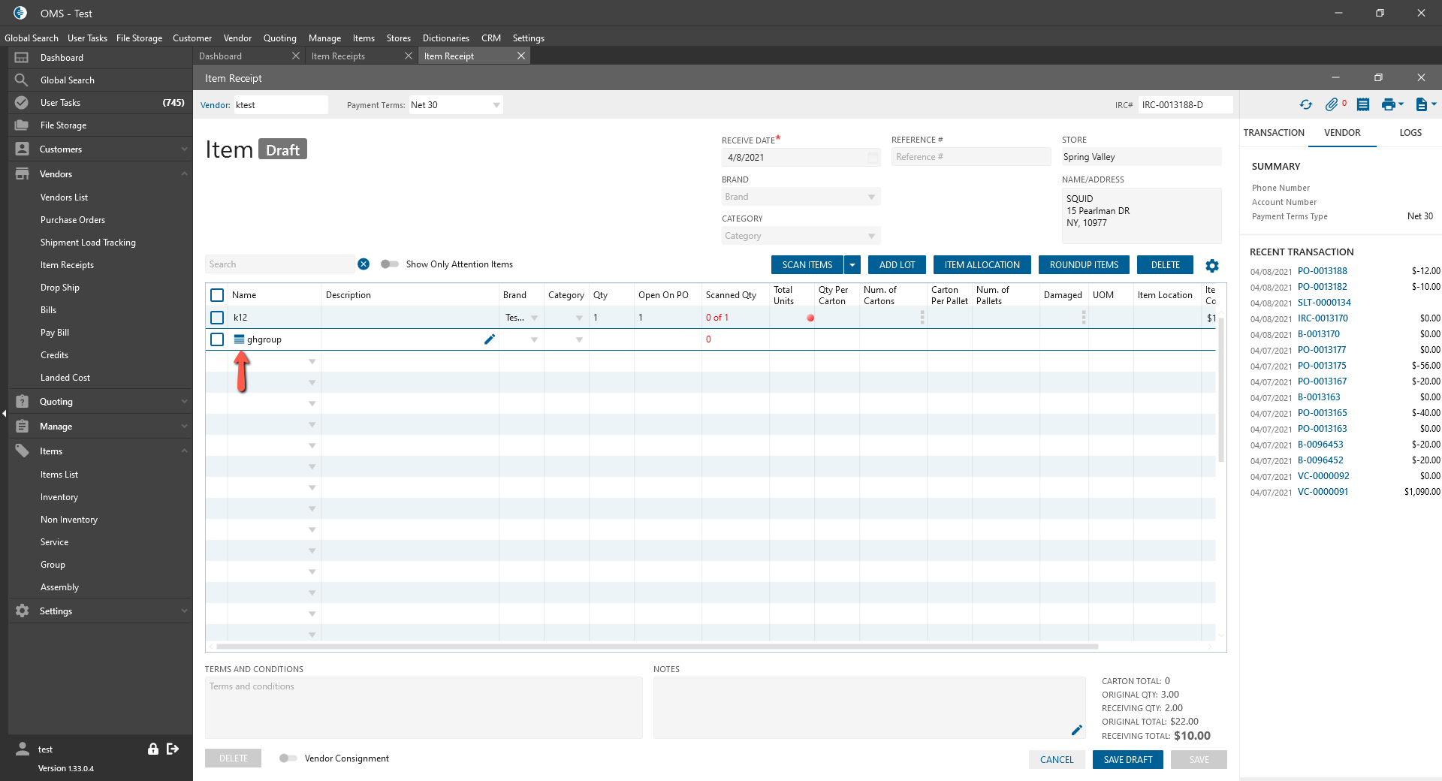Click the logout icon beside user test
Screen dimensions: 1442x781
pyautogui.click(x=173, y=749)
